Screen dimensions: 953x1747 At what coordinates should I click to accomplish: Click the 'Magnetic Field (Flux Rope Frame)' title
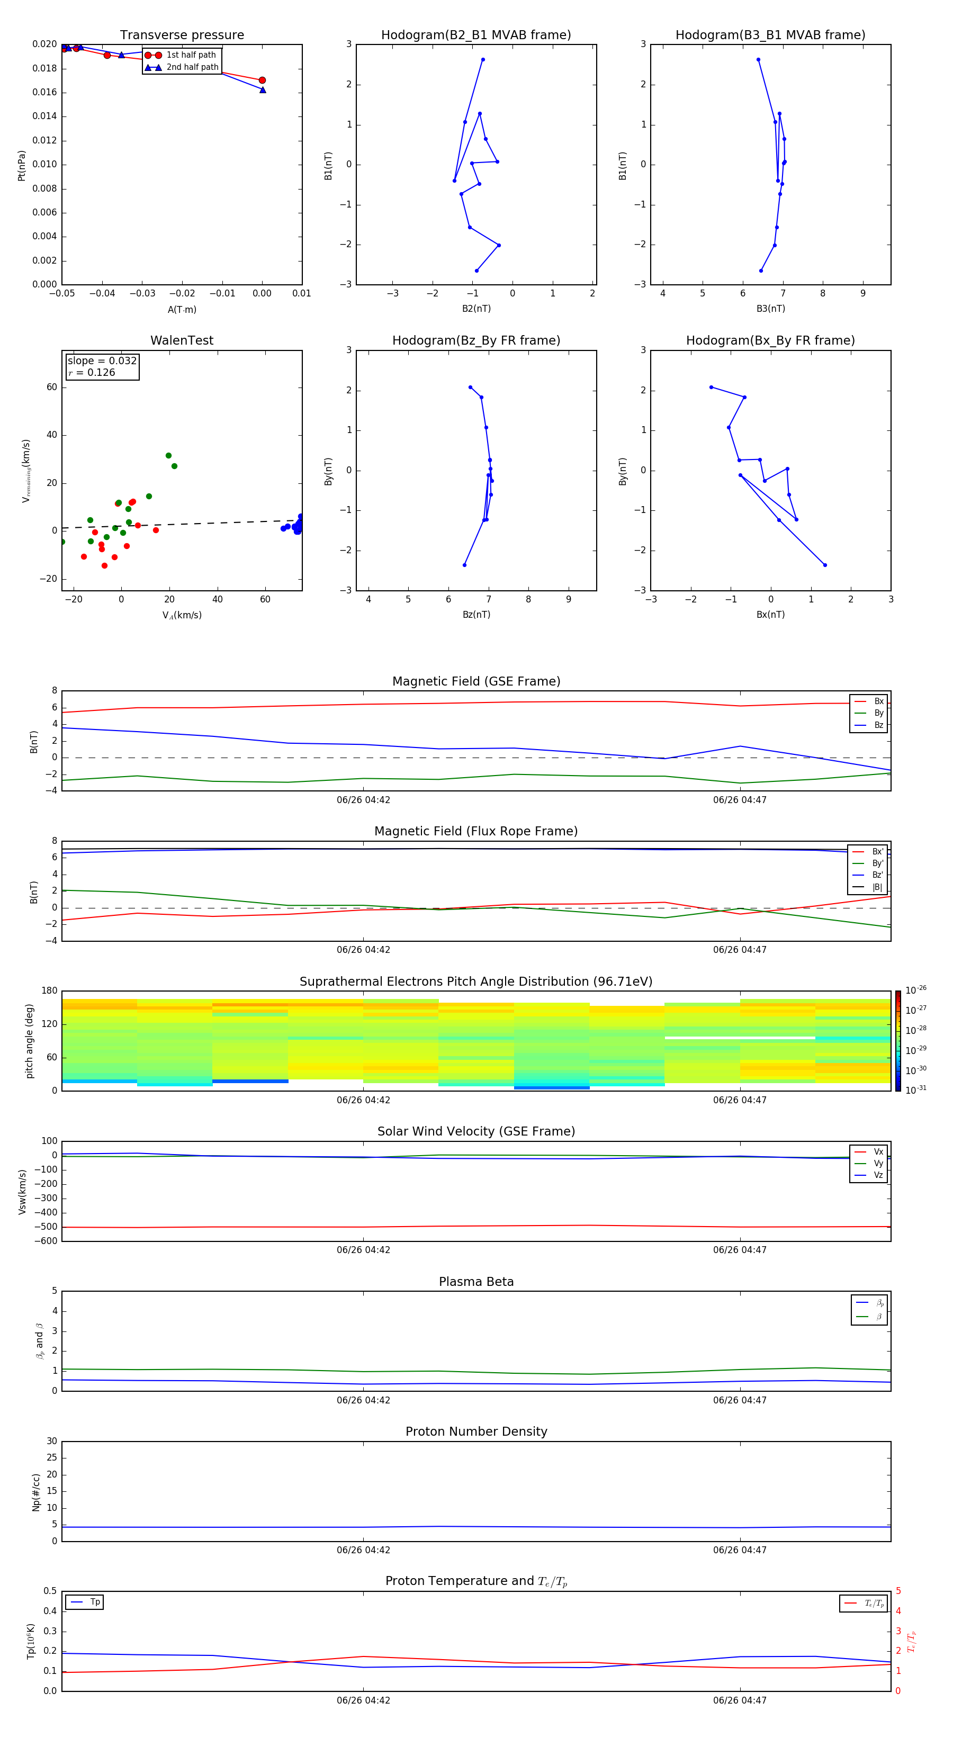point(476,832)
